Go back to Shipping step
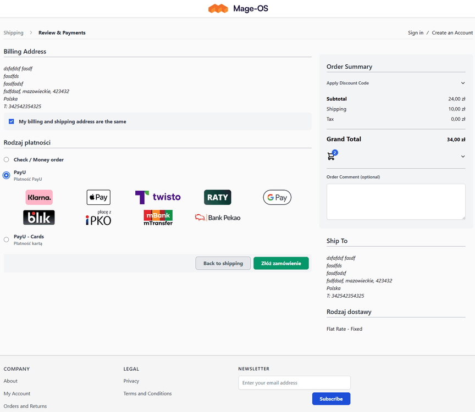475x412 pixels. coord(13,33)
